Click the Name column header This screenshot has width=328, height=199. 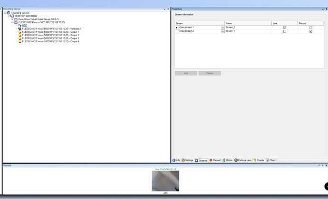click(248, 23)
